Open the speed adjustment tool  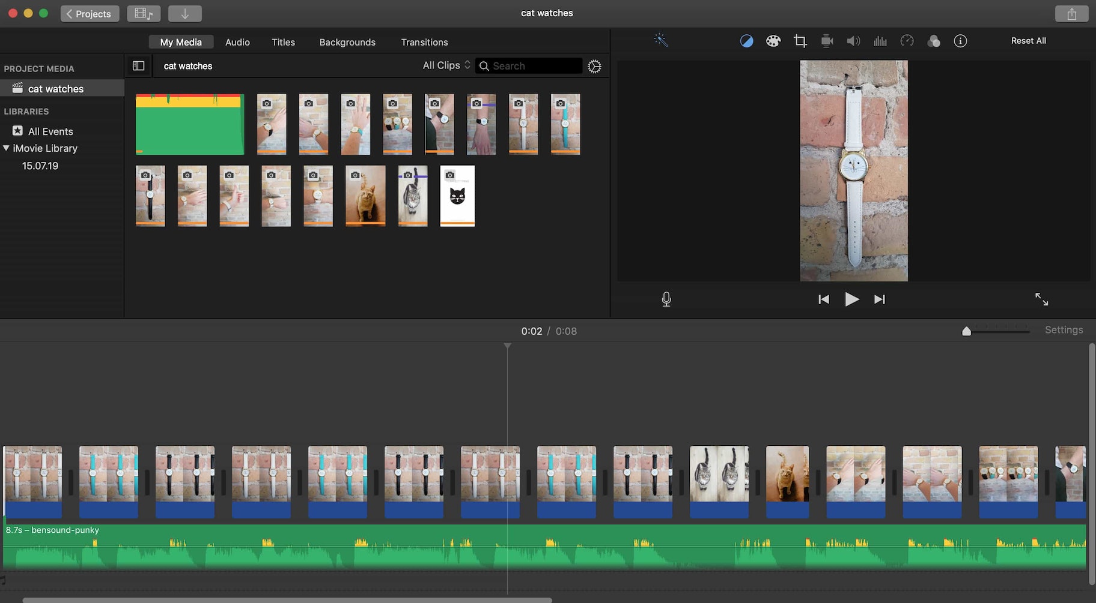tap(907, 41)
